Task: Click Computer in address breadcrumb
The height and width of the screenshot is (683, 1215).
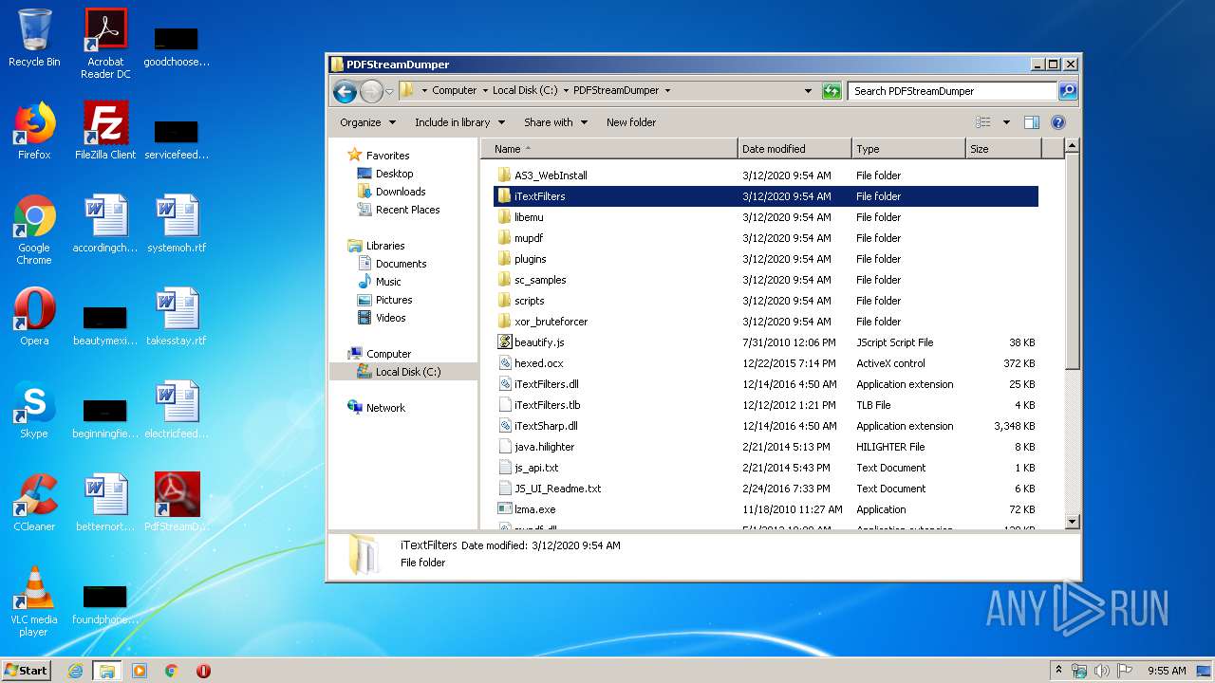Action: click(x=455, y=91)
